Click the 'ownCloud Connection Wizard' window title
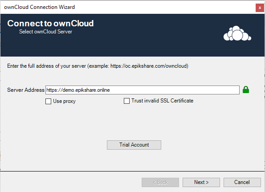This screenshot has height=192, width=265. pyautogui.click(x=39, y=7)
